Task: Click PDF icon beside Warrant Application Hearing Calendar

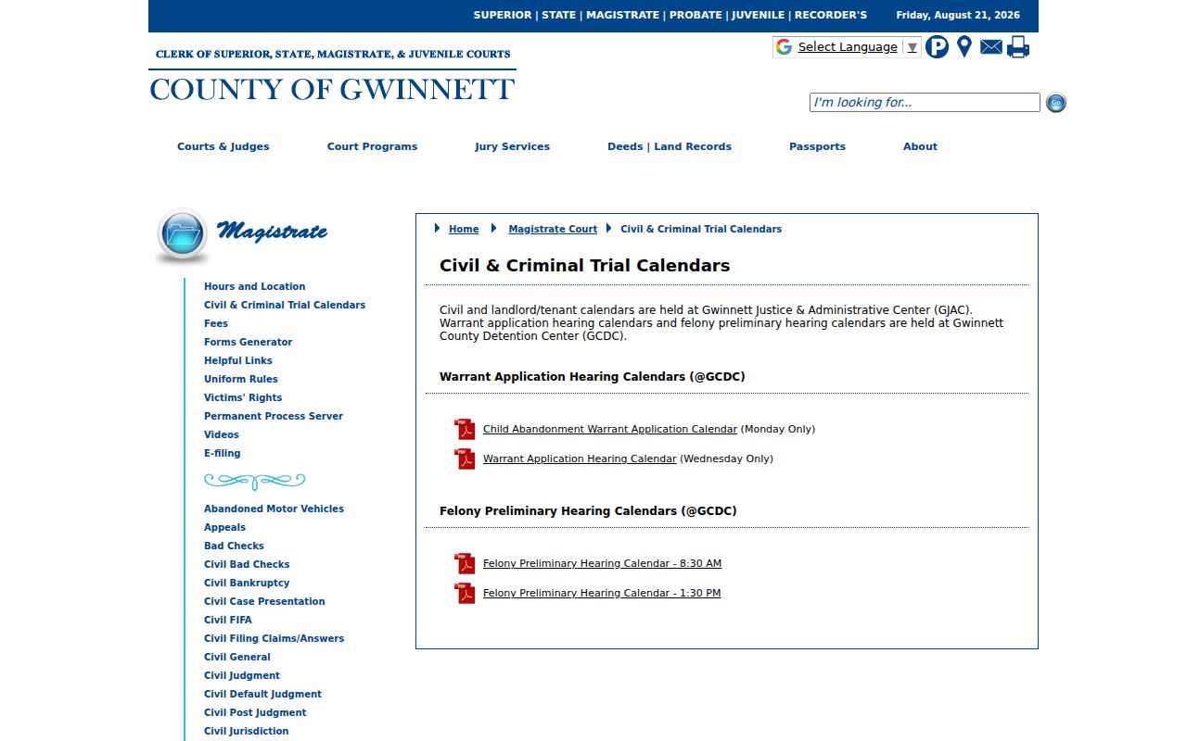Action: (x=465, y=459)
